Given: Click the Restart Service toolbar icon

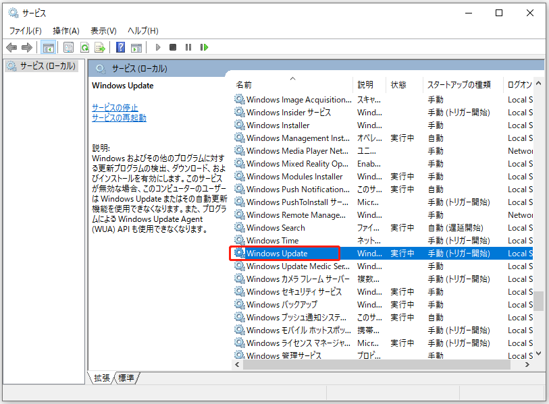Looking at the screenshot, I should [x=205, y=47].
